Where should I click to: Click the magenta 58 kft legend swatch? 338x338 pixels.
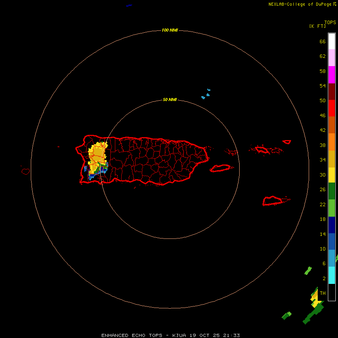coord(332,75)
